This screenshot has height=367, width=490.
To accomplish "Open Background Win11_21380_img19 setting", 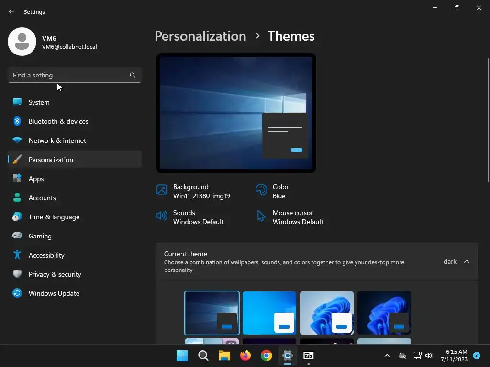I will pyautogui.click(x=193, y=191).
